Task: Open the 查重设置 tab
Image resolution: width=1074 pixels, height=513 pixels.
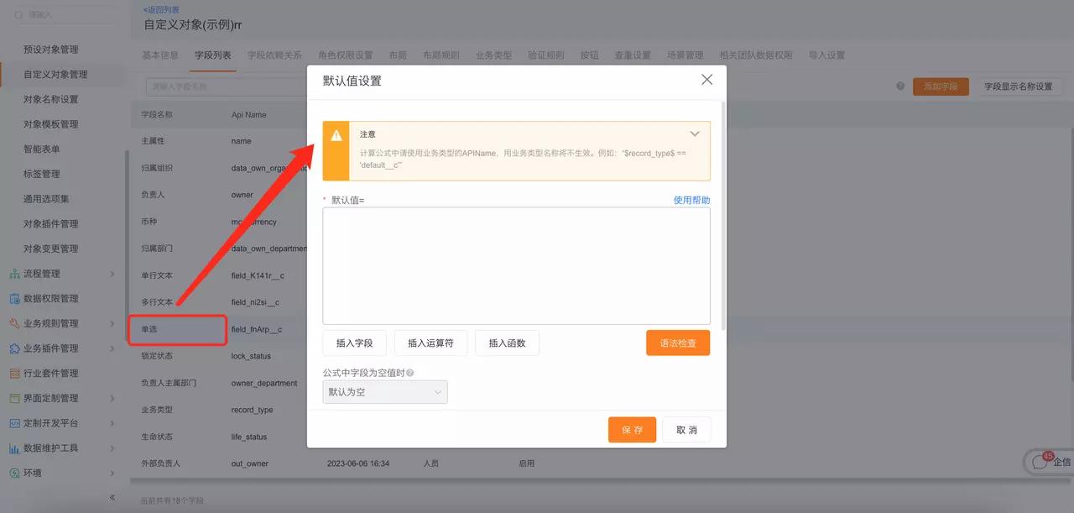Action: click(633, 55)
